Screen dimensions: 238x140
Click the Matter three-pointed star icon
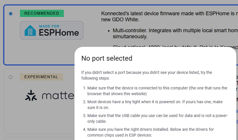coord(30,95)
